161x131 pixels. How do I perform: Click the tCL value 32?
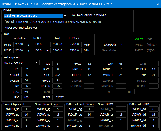26,69
